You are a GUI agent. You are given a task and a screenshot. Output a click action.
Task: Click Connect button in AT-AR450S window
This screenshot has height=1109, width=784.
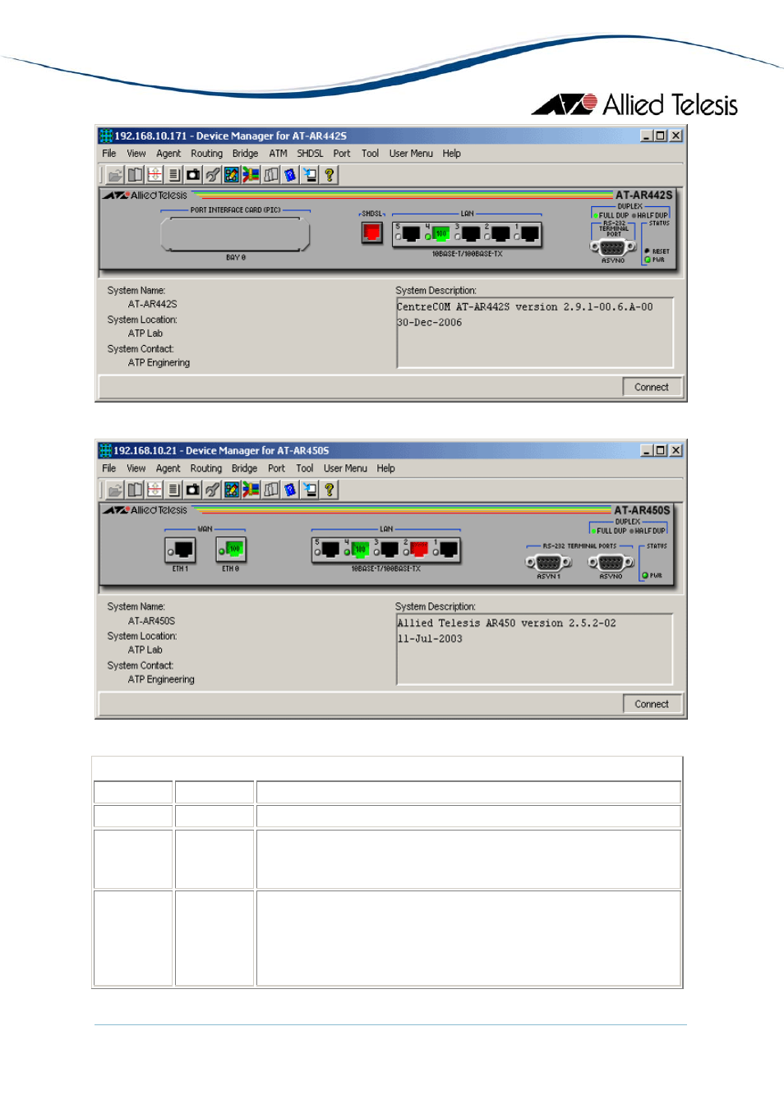point(652,704)
